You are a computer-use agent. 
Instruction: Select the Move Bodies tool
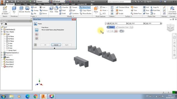click(x=85, y=13)
